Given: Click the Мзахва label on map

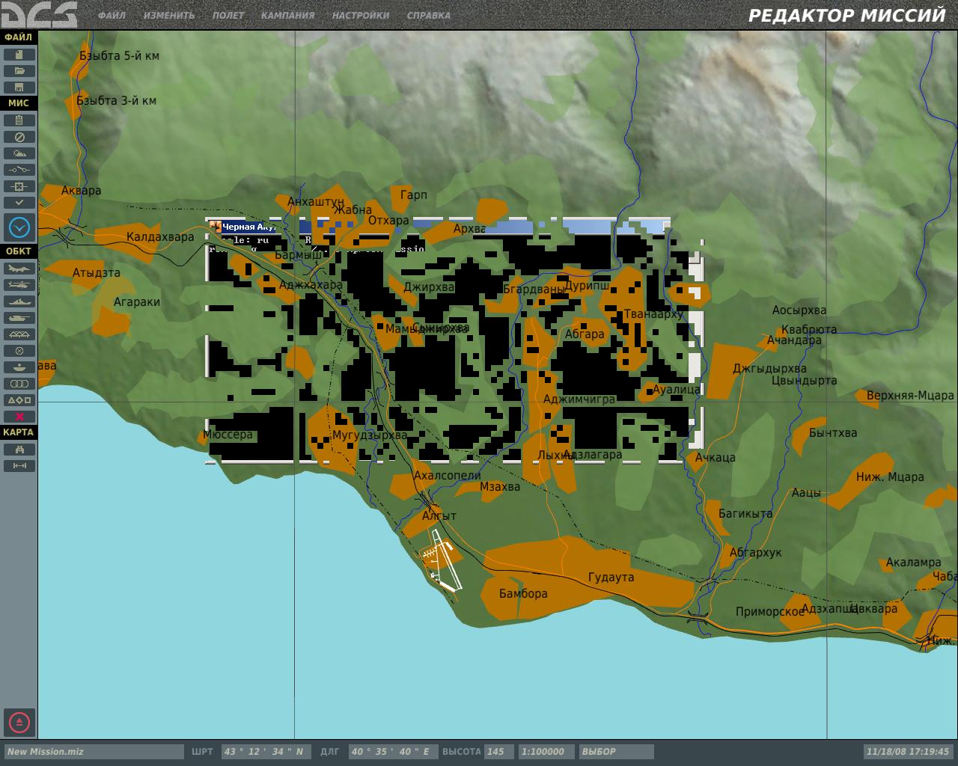Looking at the screenshot, I should click(x=500, y=487).
